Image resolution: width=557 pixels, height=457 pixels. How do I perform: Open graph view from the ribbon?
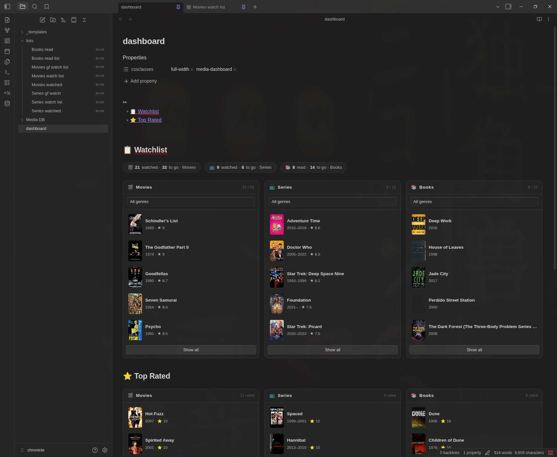pos(7,30)
